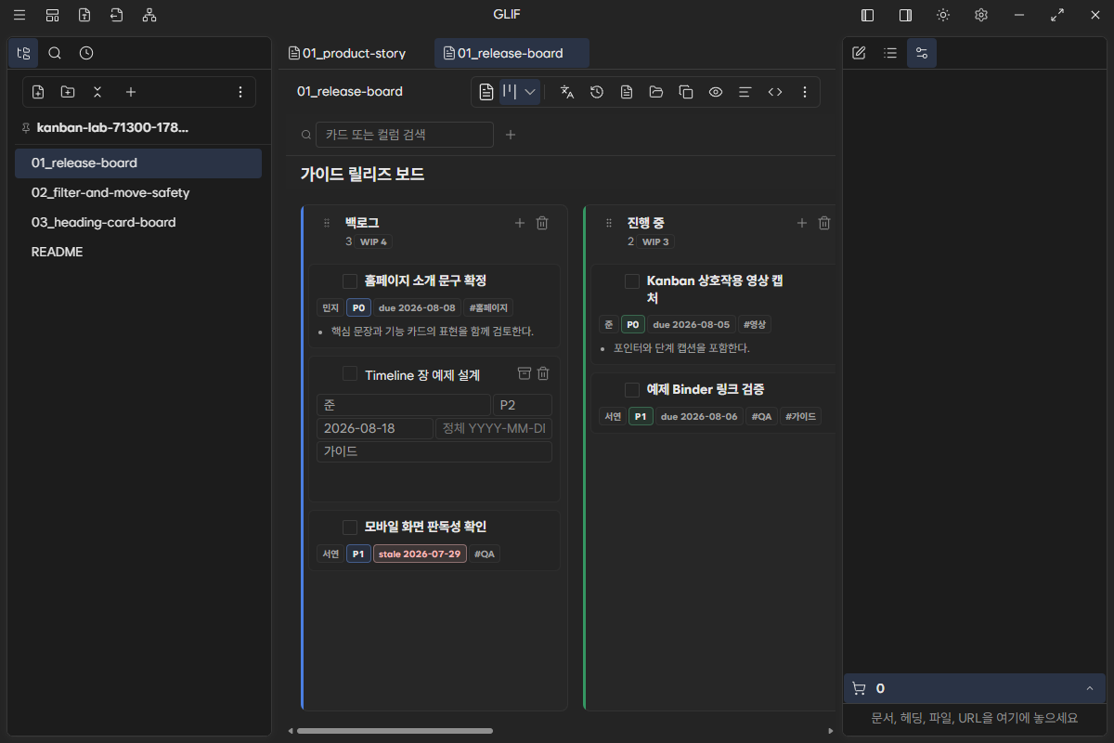The image size is (1114, 743).
Task: Open the hierarchy graph view icon
Action: [149, 15]
